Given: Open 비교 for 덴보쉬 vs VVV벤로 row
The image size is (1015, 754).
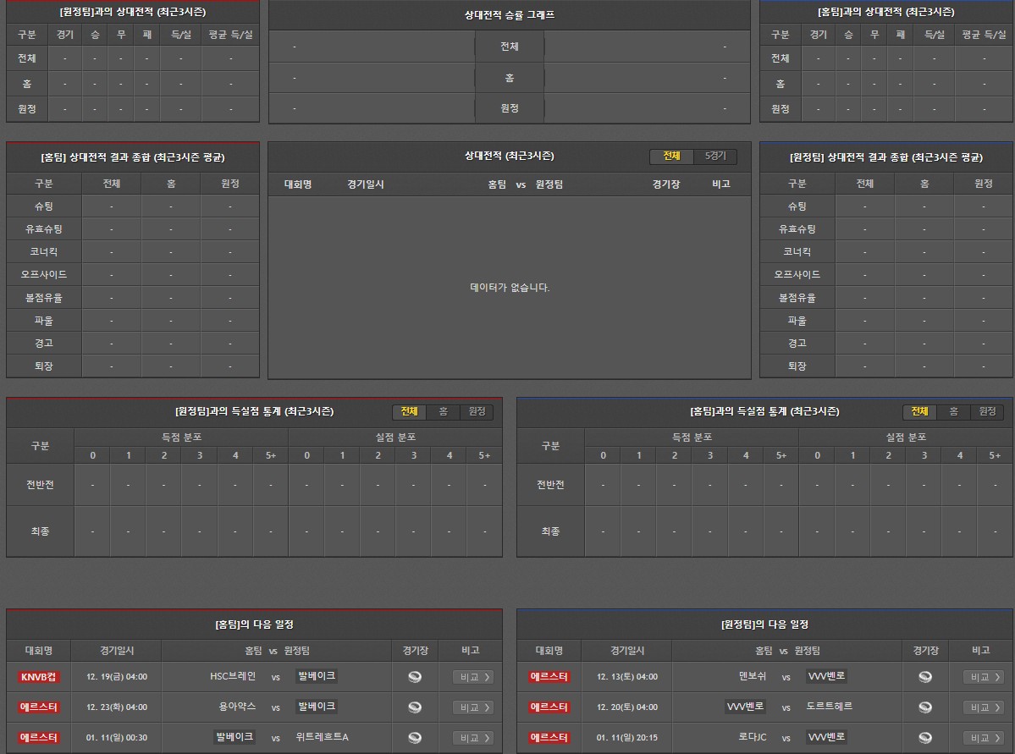Looking at the screenshot, I should tap(983, 677).
